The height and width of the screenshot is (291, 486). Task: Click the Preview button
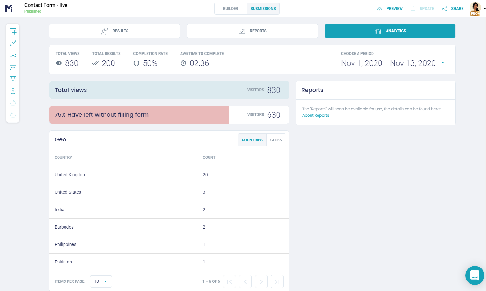pyautogui.click(x=390, y=9)
